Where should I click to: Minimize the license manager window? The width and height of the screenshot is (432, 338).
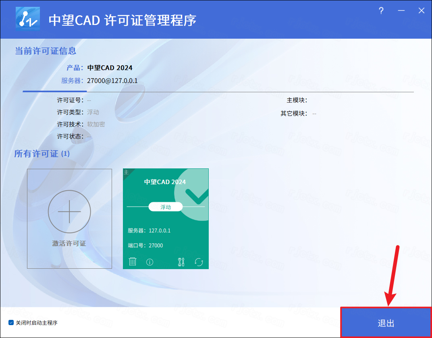pyautogui.click(x=401, y=11)
